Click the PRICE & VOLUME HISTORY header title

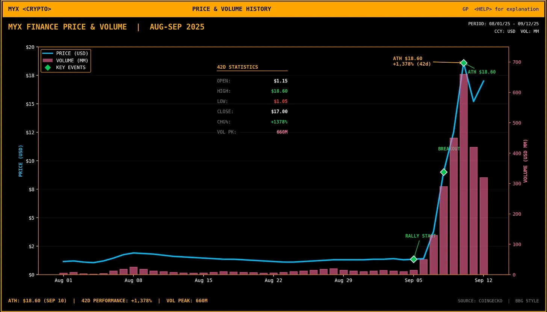click(231, 9)
